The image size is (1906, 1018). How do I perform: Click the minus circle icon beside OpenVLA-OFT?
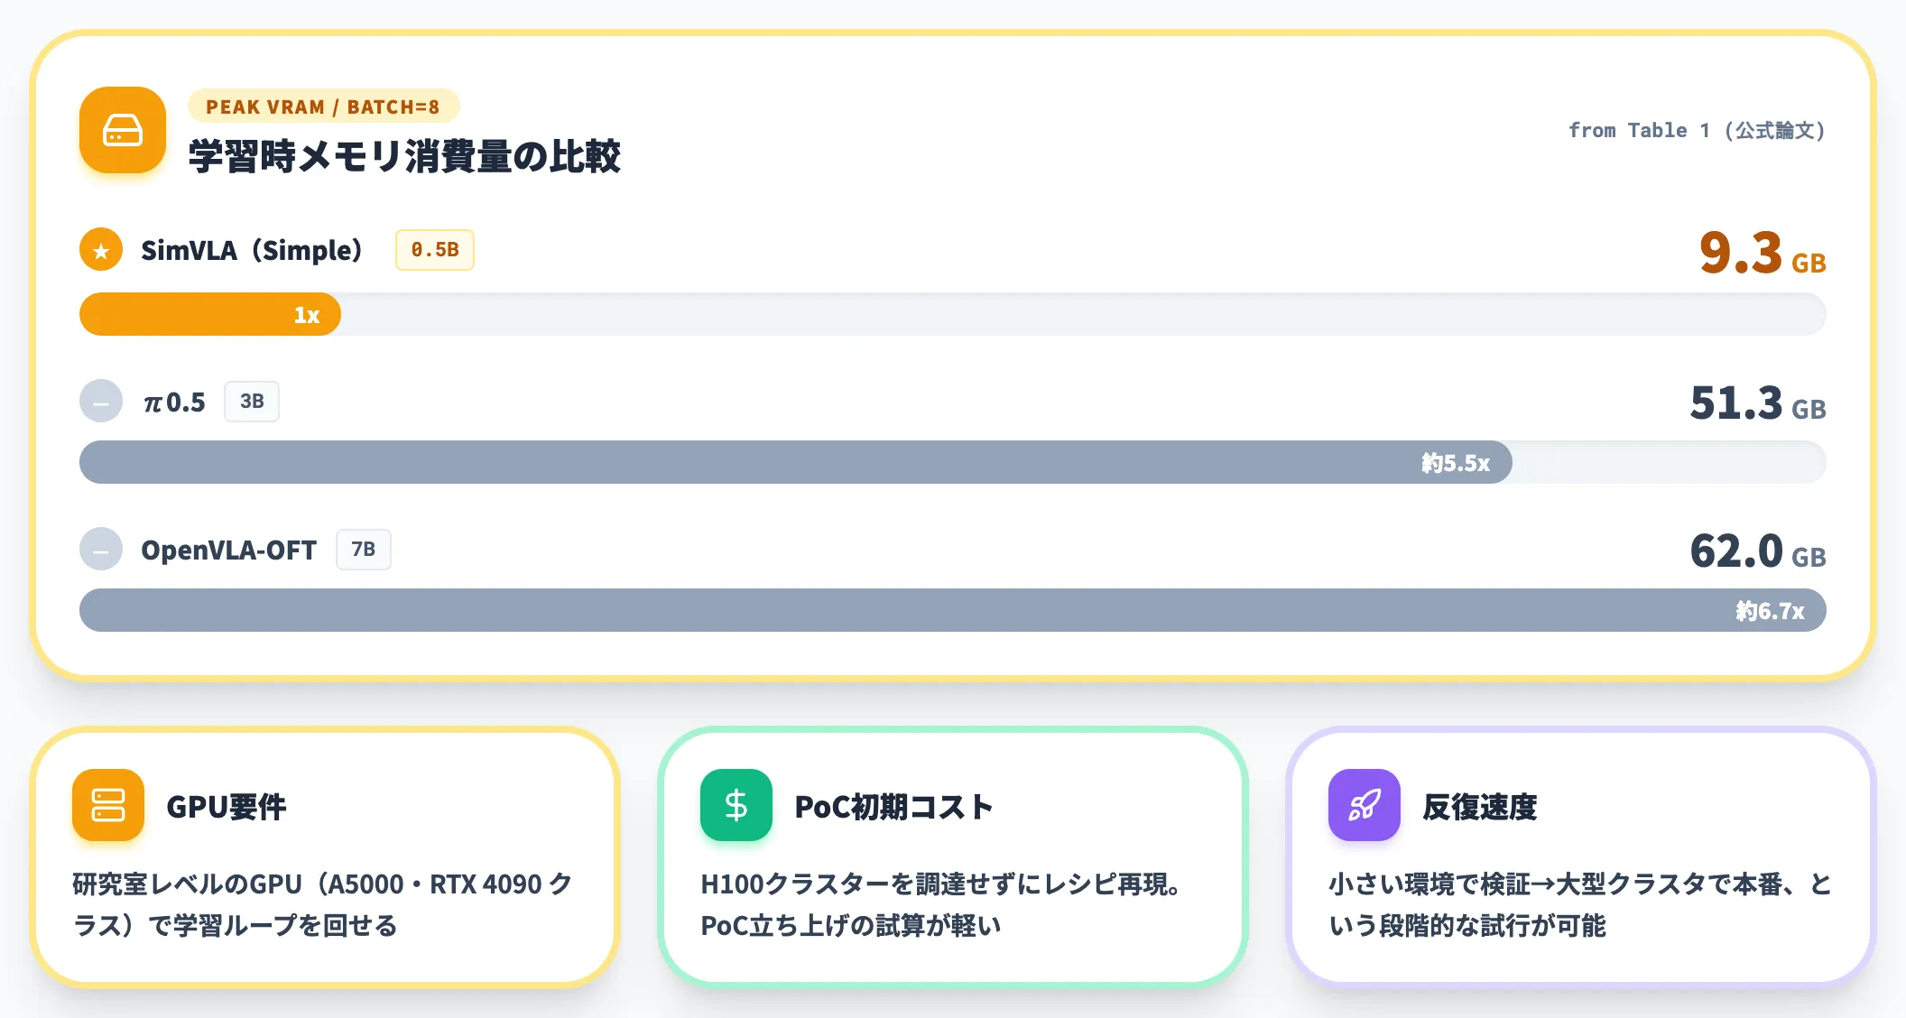tap(101, 550)
